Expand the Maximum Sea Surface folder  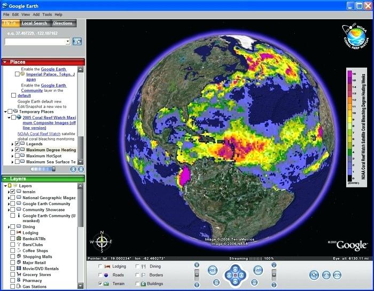[12, 162]
